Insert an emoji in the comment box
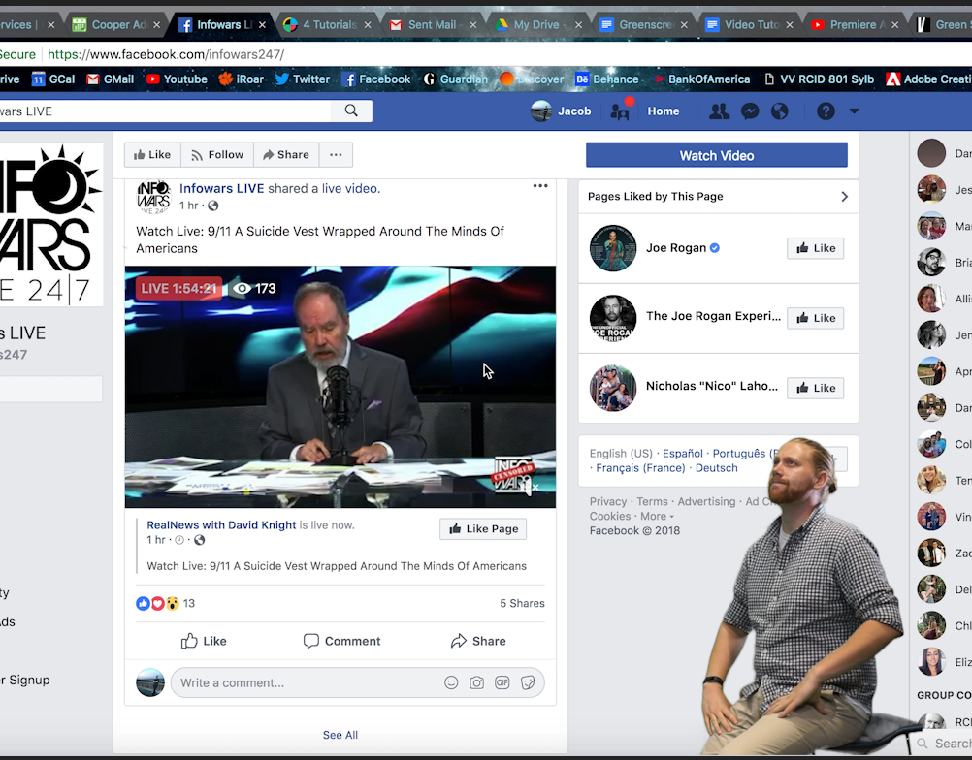Viewport: 972px width, 760px height. [451, 682]
